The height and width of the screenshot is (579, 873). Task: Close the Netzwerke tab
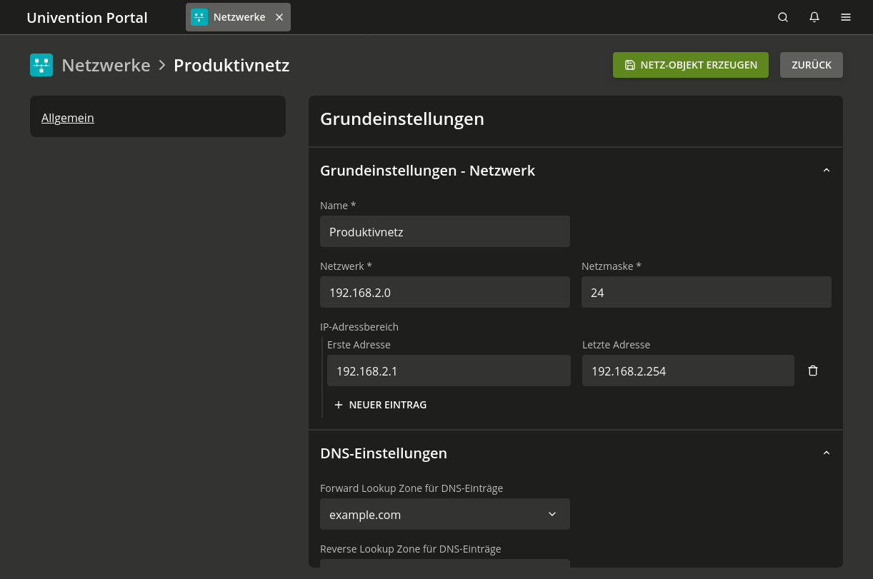(x=279, y=17)
